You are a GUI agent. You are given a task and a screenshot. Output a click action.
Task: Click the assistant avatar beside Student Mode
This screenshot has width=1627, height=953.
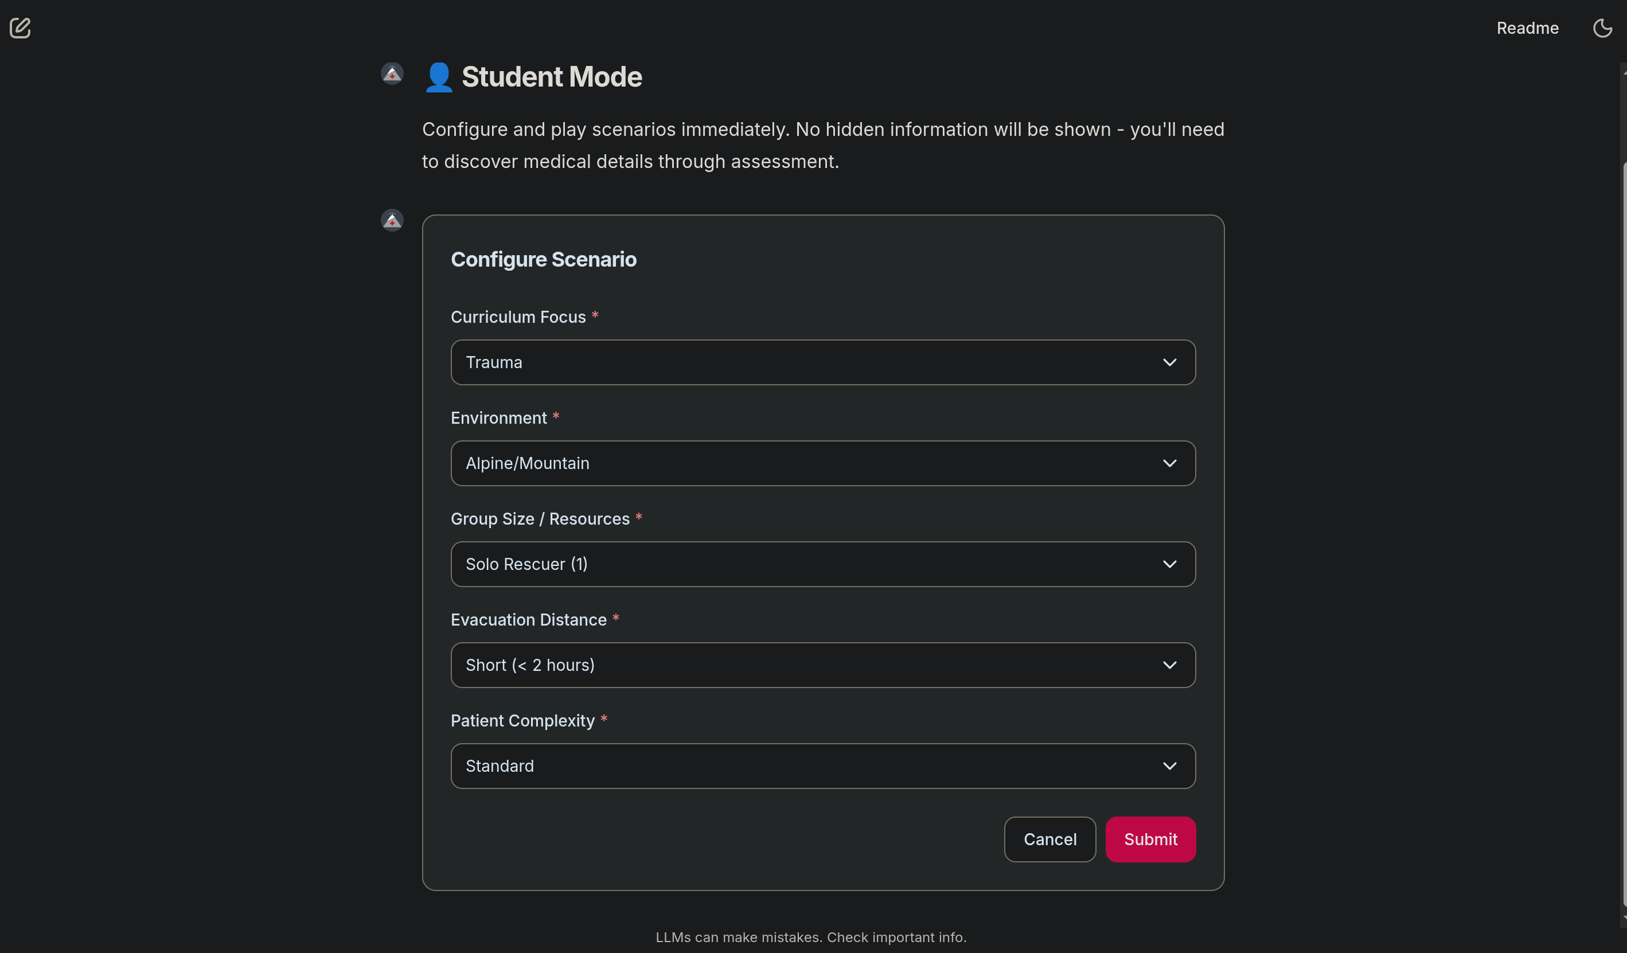pos(392,73)
